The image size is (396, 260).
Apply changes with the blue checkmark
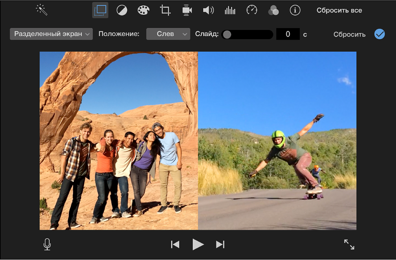pyautogui.click(x=379, y=34)
